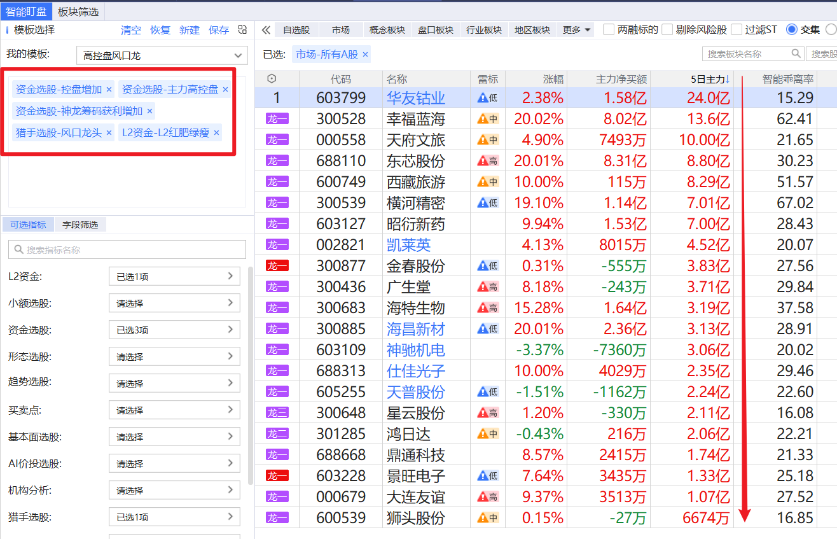Click the 低 risk badge for 天普股份
Screen dimensions: 837x539
coord(488,392)
